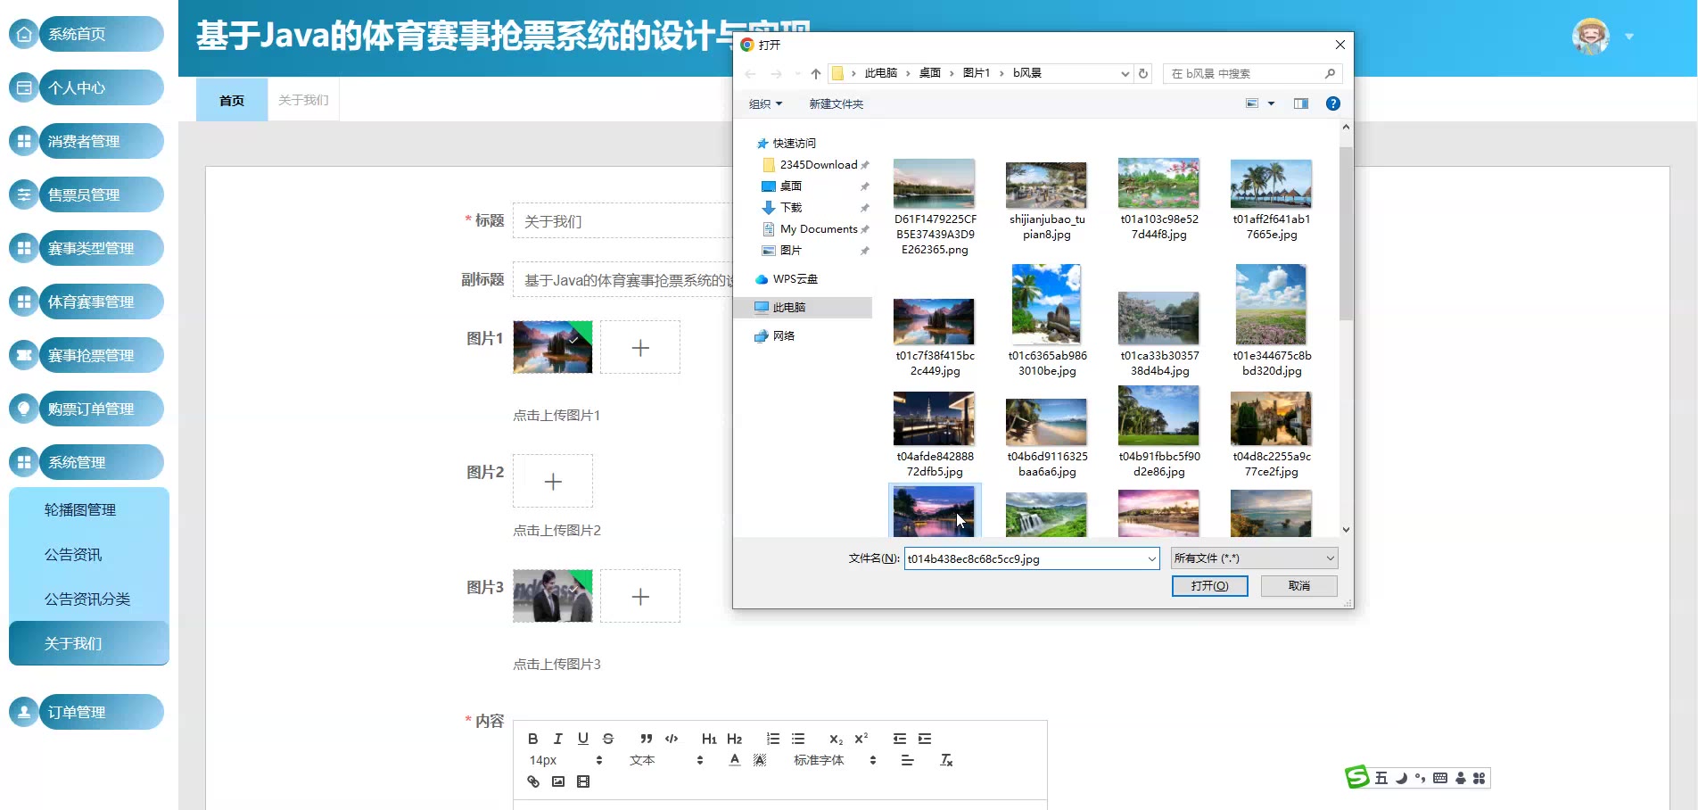Switch to the 首页 tab
The image size is (1698, 810).
tap(232, 100)
